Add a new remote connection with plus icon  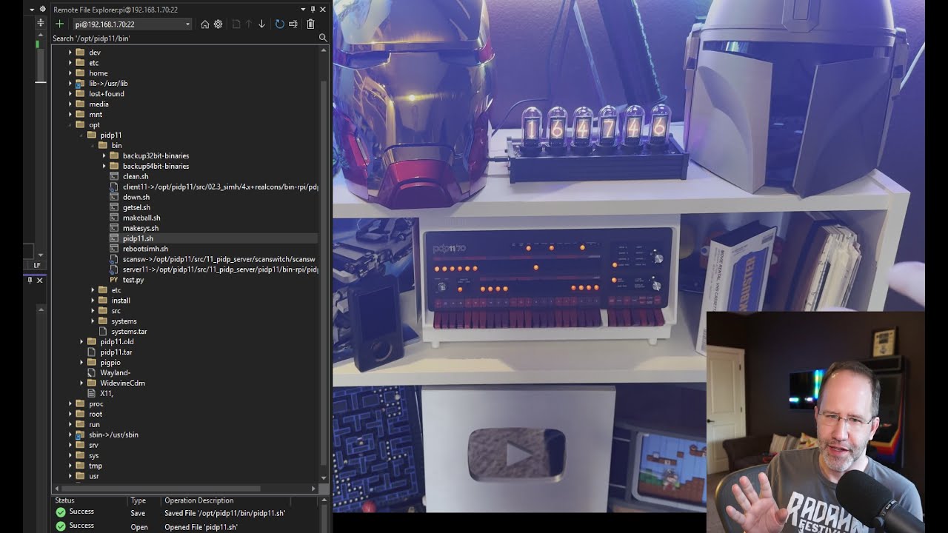click(59, 24)
